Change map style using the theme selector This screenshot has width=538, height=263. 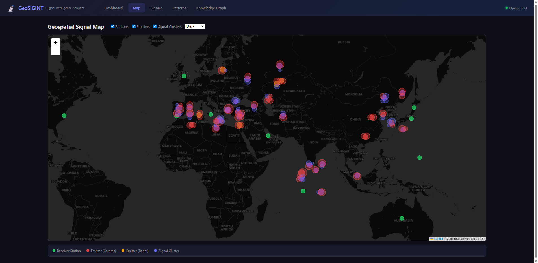coord(195,26)
